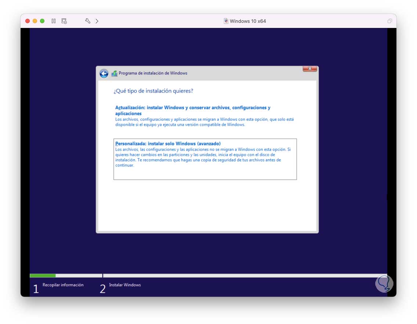
Task: Click the green installation progress bar
Action: coord(43,275)
